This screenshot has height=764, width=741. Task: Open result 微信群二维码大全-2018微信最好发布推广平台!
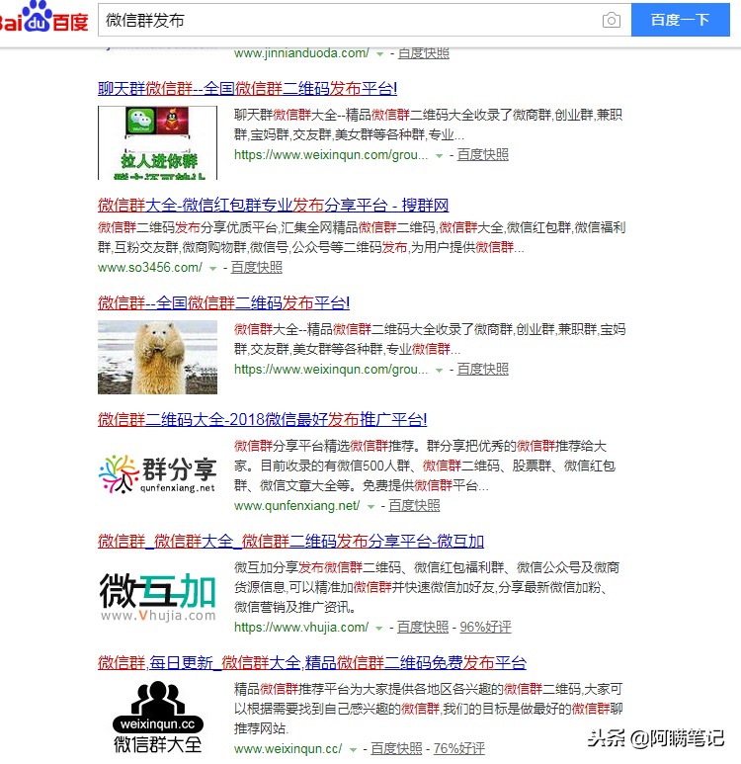(x=262, y=419)
